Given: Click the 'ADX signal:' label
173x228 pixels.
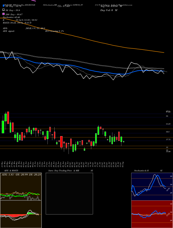Looking at the screenshot, I should click(9, 31).
